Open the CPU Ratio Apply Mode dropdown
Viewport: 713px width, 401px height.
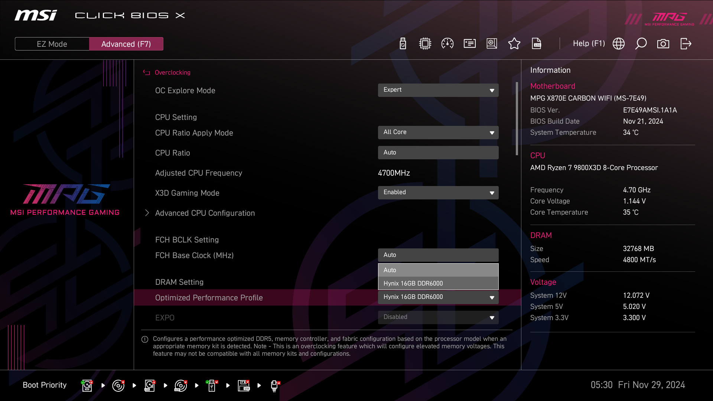tap(438, 133)
